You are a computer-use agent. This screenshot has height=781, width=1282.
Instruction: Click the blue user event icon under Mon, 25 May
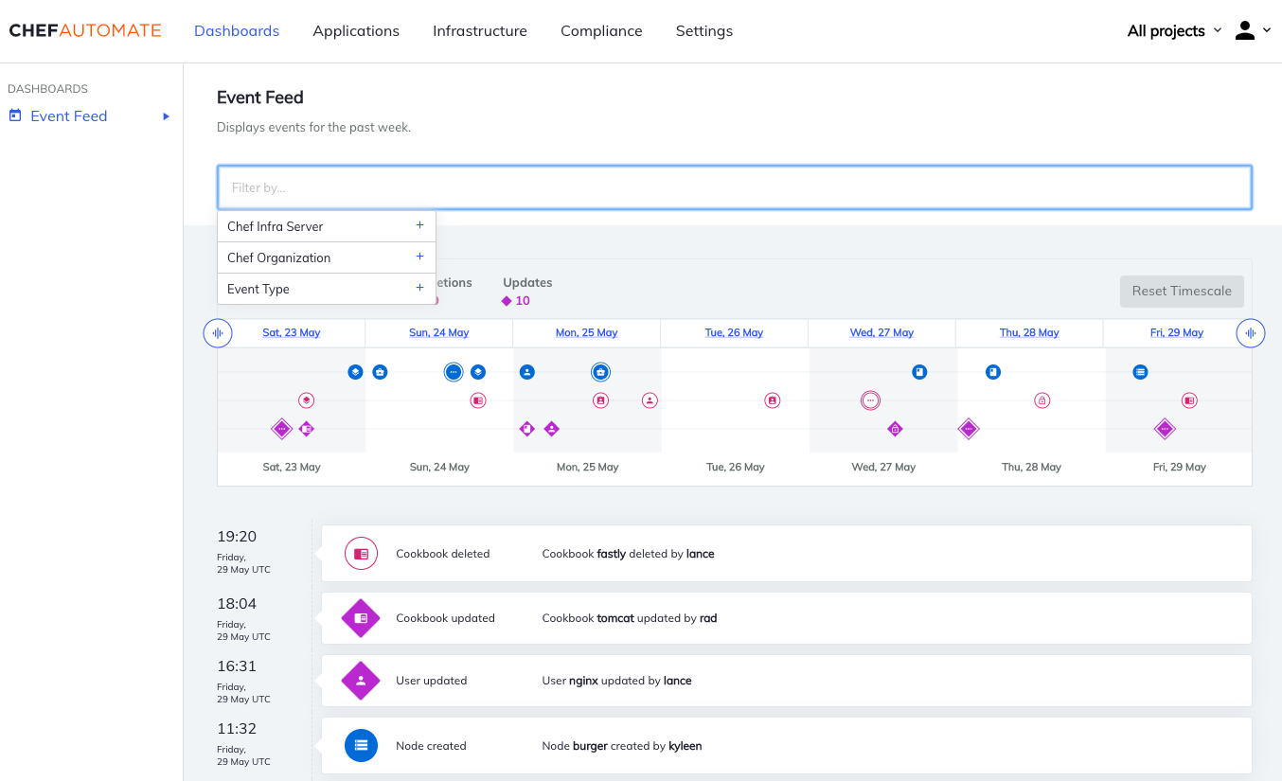click(526, 372)
